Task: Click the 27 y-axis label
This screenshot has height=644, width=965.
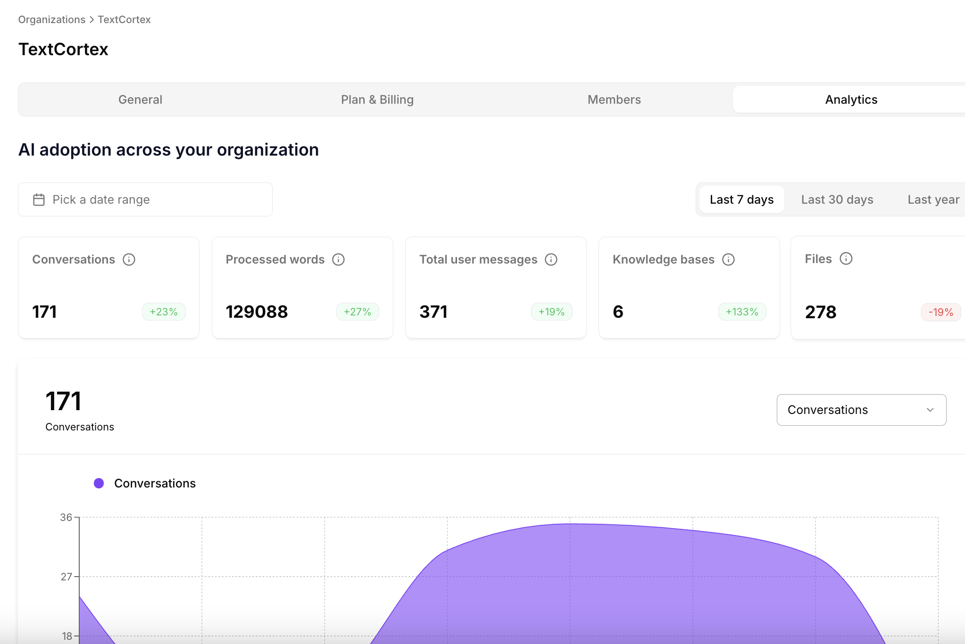Action: click(x=66, y=577)
